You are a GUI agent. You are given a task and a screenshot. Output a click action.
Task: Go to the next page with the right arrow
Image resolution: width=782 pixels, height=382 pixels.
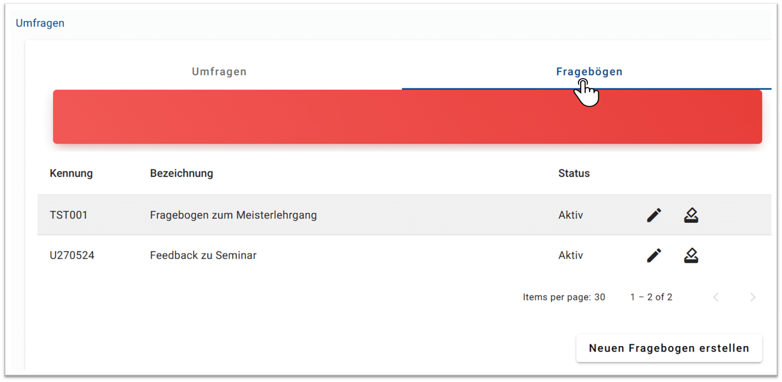coord(752,297)
